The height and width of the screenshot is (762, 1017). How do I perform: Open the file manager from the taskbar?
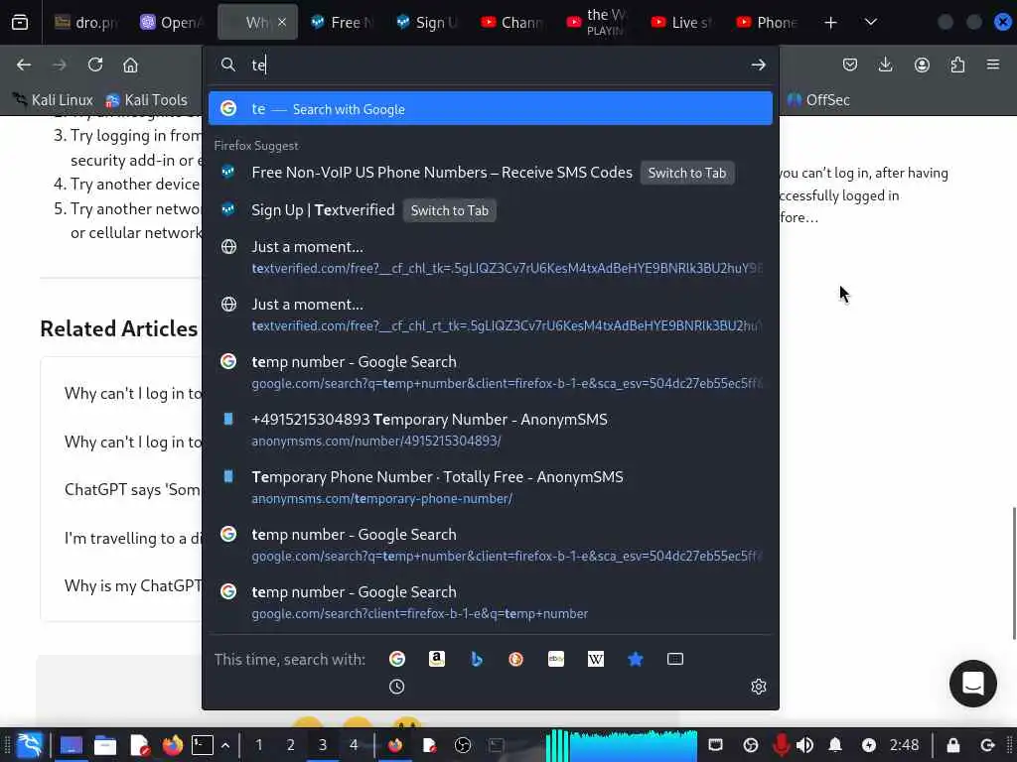click(x=105, y=745)
